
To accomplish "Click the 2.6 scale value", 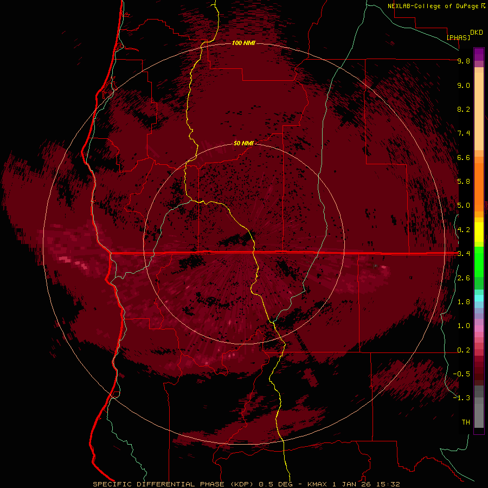I will coord(464,278).
